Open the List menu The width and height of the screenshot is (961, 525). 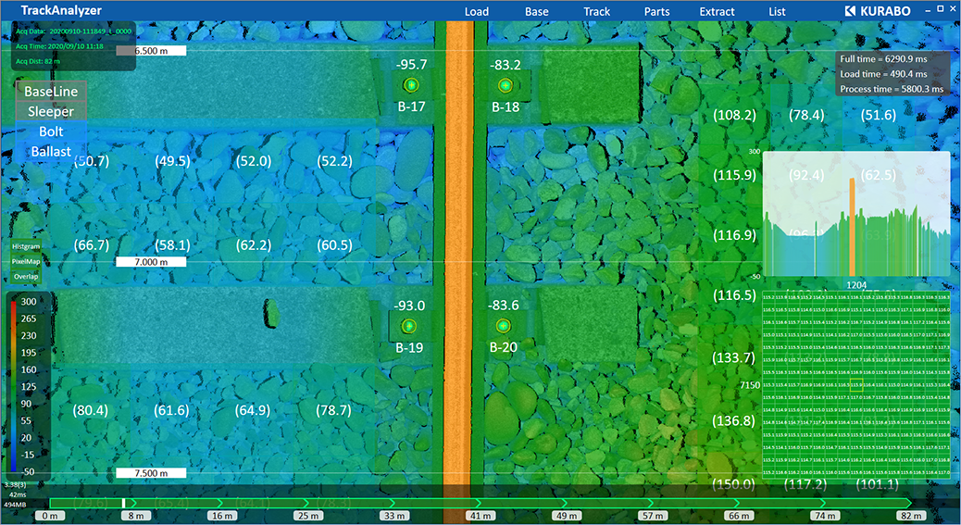777,11
